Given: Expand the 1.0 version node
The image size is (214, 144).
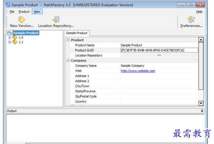Looking at the screenshot, I should 10,38.
